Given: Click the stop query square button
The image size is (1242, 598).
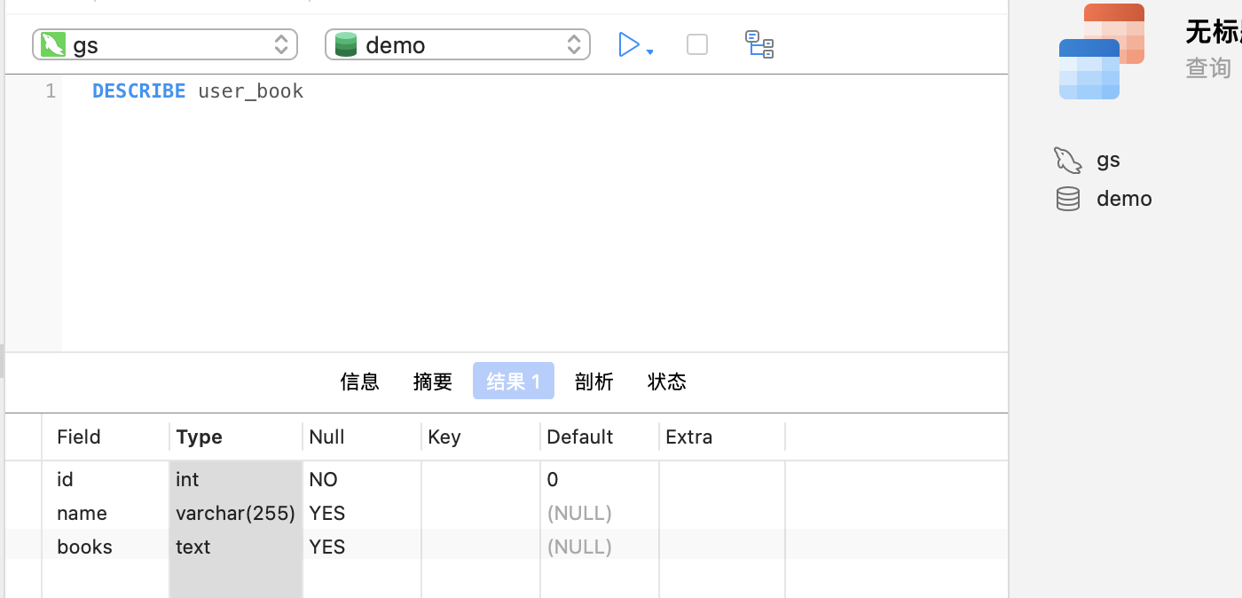Looking at the screenshot, I should point(697,44).
